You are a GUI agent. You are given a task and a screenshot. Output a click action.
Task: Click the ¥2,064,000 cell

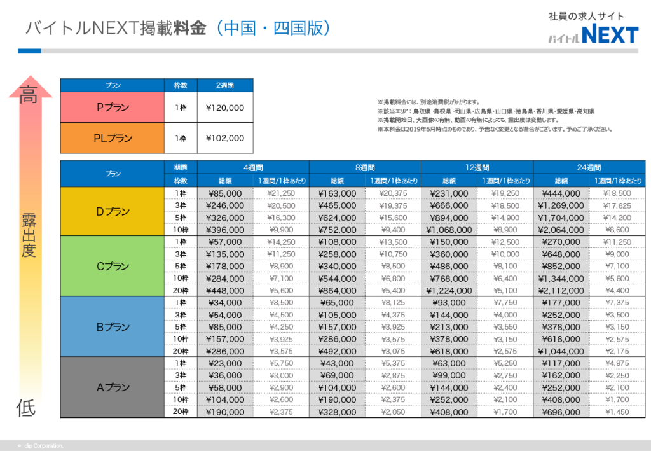point(561,230)
